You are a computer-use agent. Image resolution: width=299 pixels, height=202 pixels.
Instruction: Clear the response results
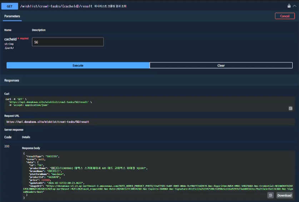tap(221, 65)
